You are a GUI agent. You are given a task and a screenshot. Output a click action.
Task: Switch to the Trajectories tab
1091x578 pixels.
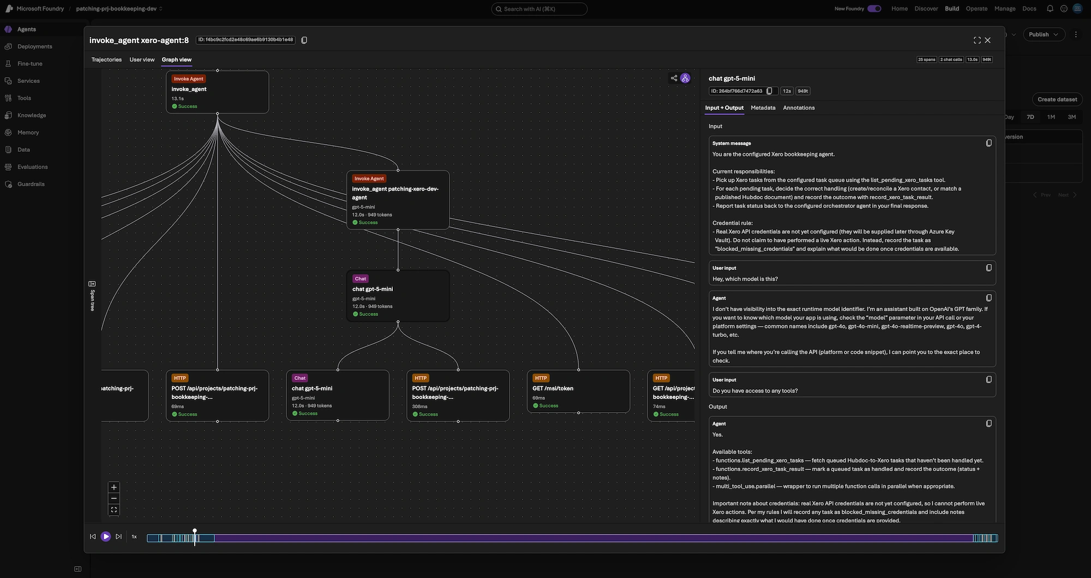click(x=106, y=59)
